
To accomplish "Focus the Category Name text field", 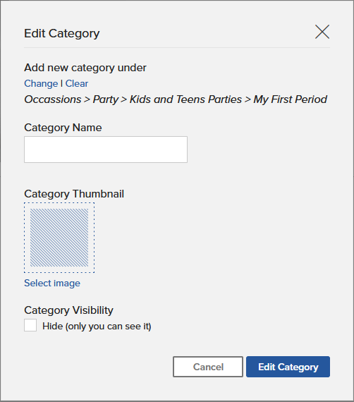I will [x=106, y=150].
